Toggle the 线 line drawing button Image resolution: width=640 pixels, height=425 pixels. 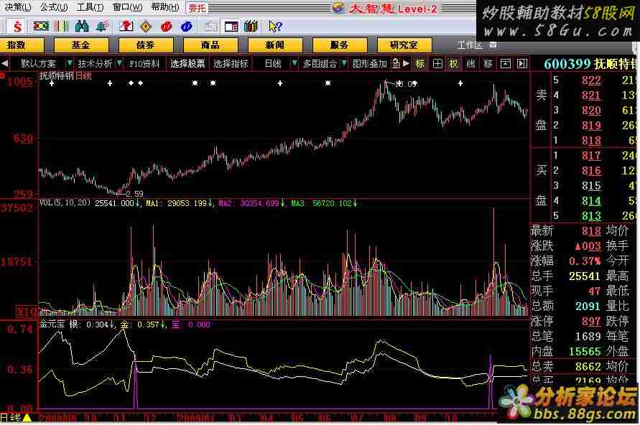(x=471, y=64)
